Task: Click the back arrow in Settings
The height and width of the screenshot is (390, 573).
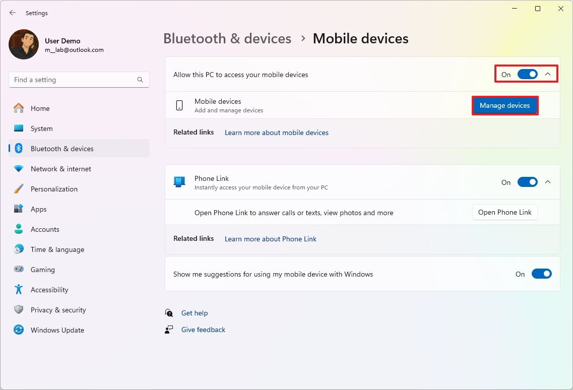Action: click(x=12, y=13)
